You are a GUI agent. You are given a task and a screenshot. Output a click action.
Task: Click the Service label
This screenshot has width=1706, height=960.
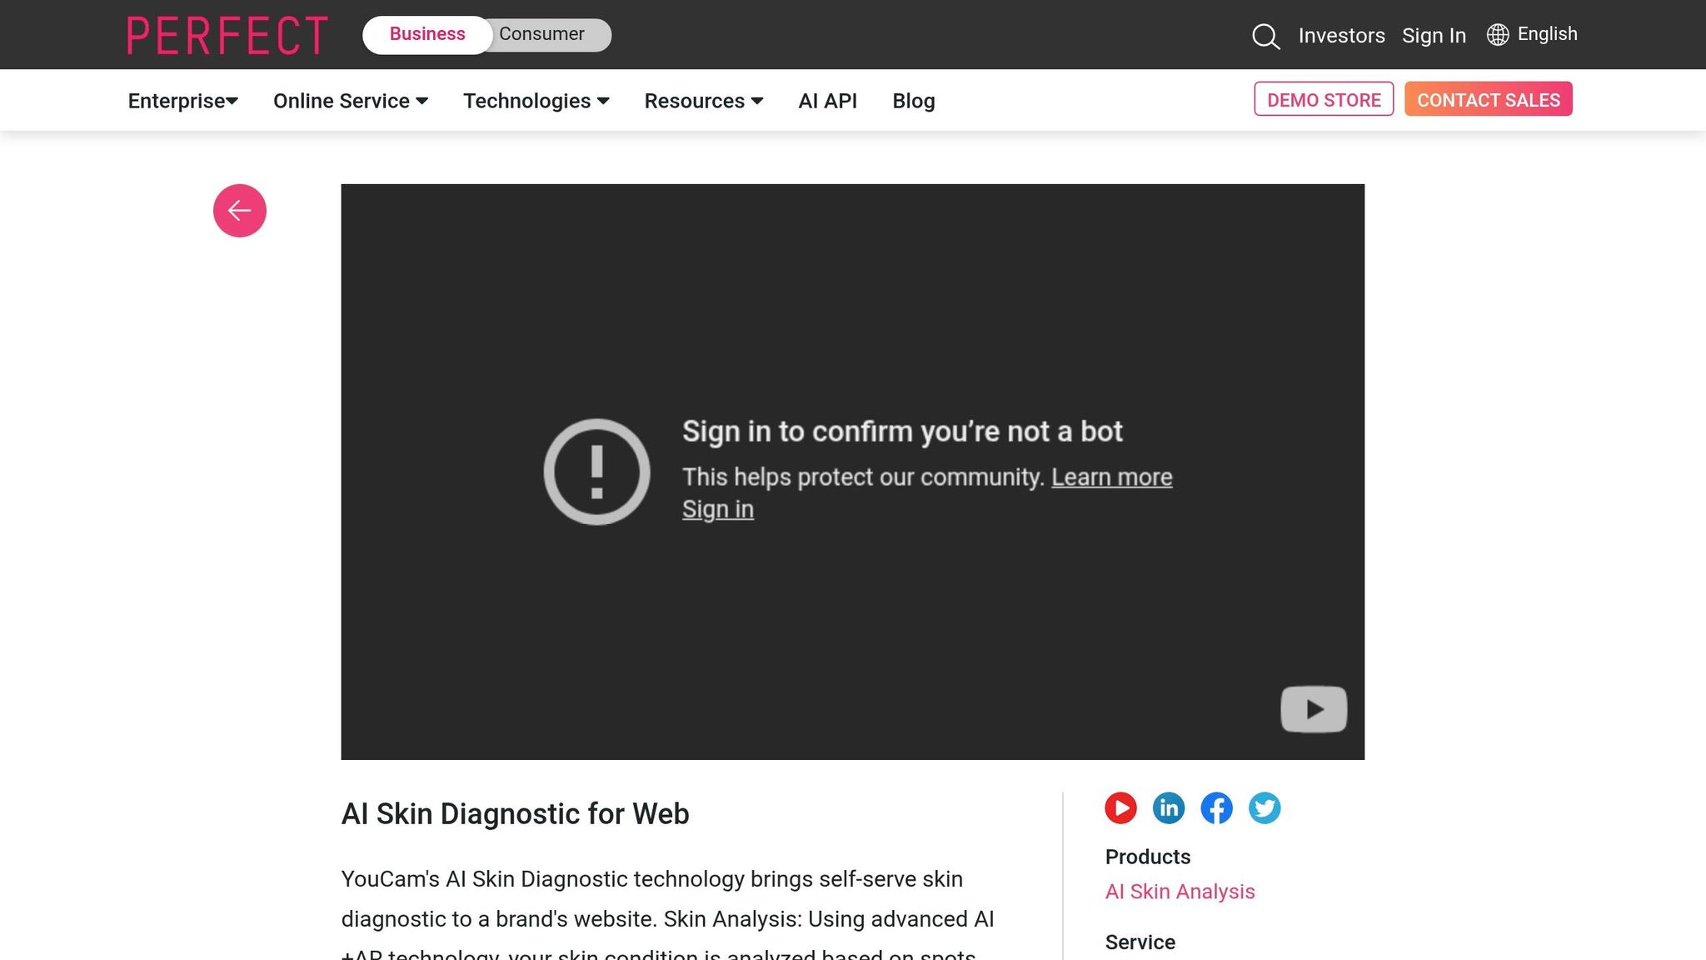tap(1140, 942)
